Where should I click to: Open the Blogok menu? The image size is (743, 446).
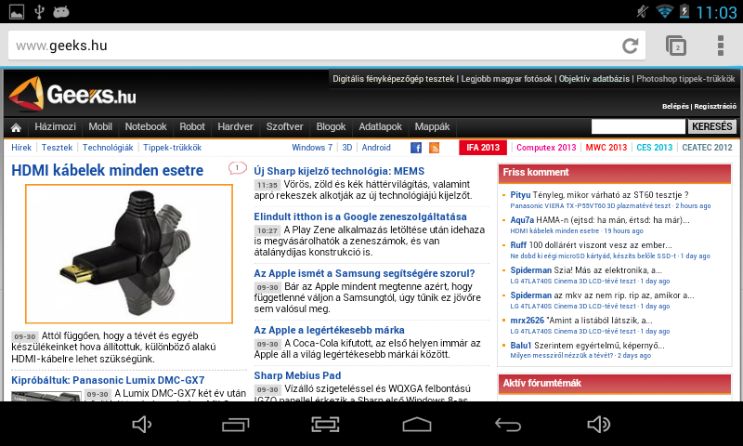click(331, 127)
